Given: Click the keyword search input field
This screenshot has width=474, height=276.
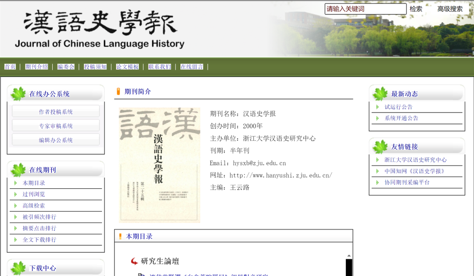Looking at the screenshot, I should pyautogui.click(x=365, y=9).
